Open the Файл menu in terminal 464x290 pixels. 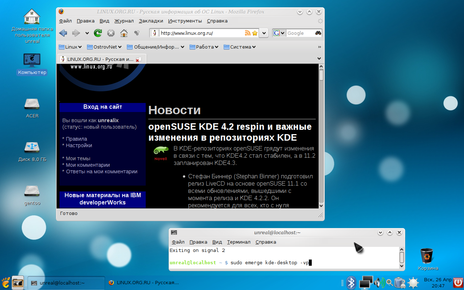(x=178, y=242)
